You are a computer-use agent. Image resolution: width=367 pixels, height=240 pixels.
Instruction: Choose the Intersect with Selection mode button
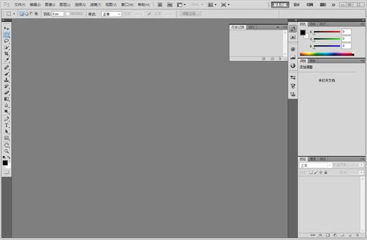pyautogui.click(x=37, y=14)
